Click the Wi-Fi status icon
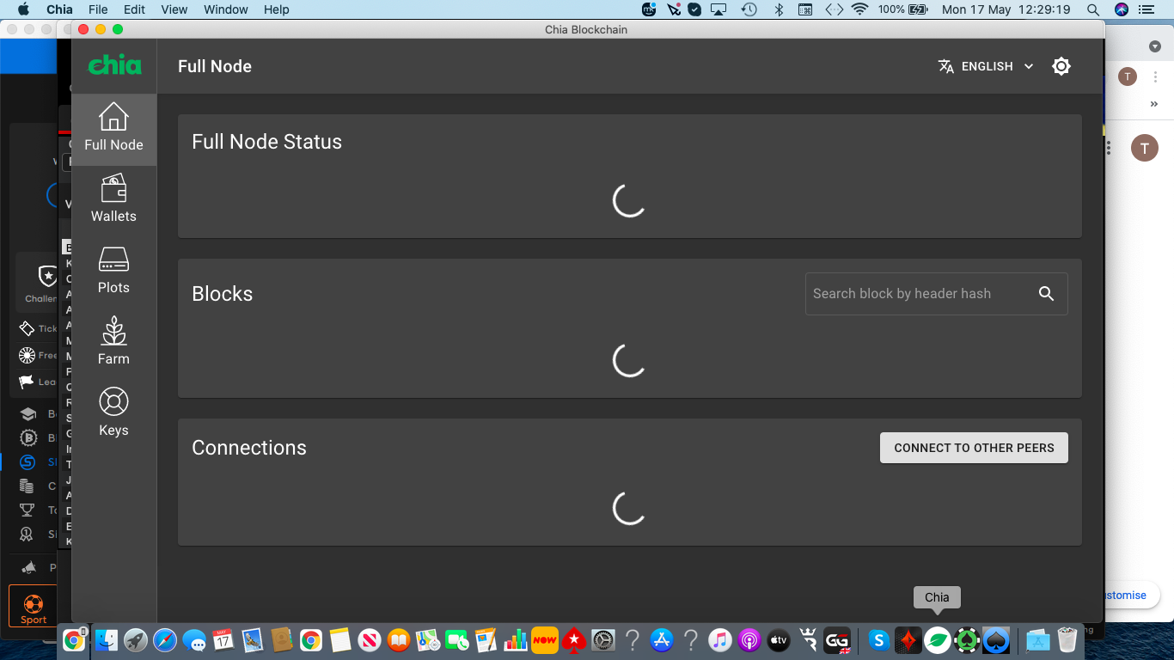 click(859, 9)
